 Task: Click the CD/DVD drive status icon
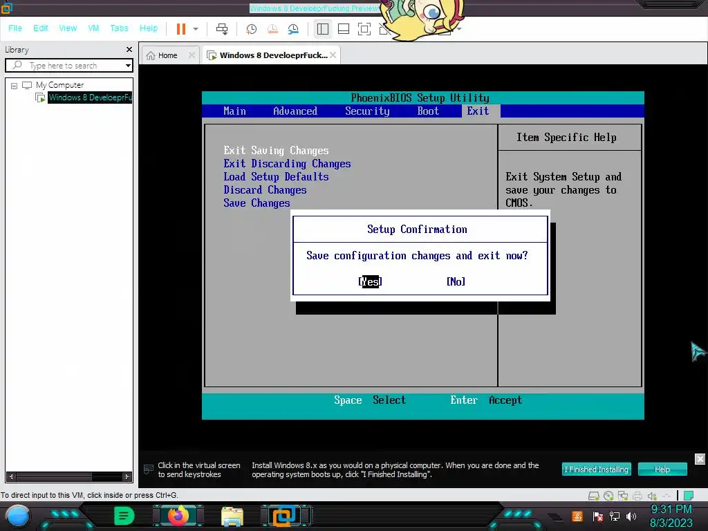(608, 496)
